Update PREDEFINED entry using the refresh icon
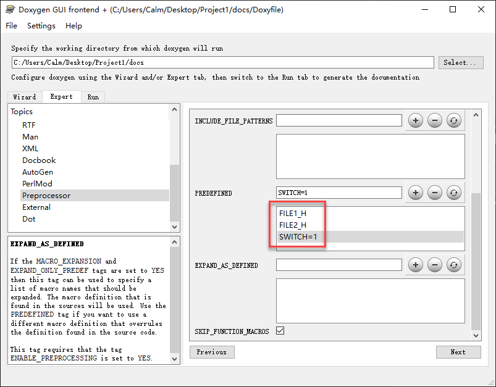 coord(454,193)
